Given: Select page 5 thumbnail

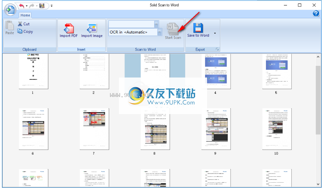Looking at the screenshot, I should (277, 71).
